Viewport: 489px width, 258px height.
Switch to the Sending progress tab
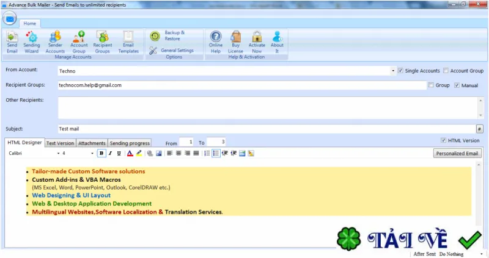tap(130, 143)
